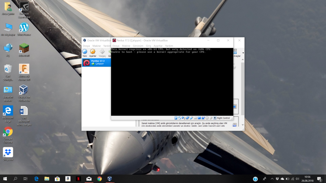Open Microsoft Store from the taskbar
The image size is (326, 183).
(x=57, y=179)
